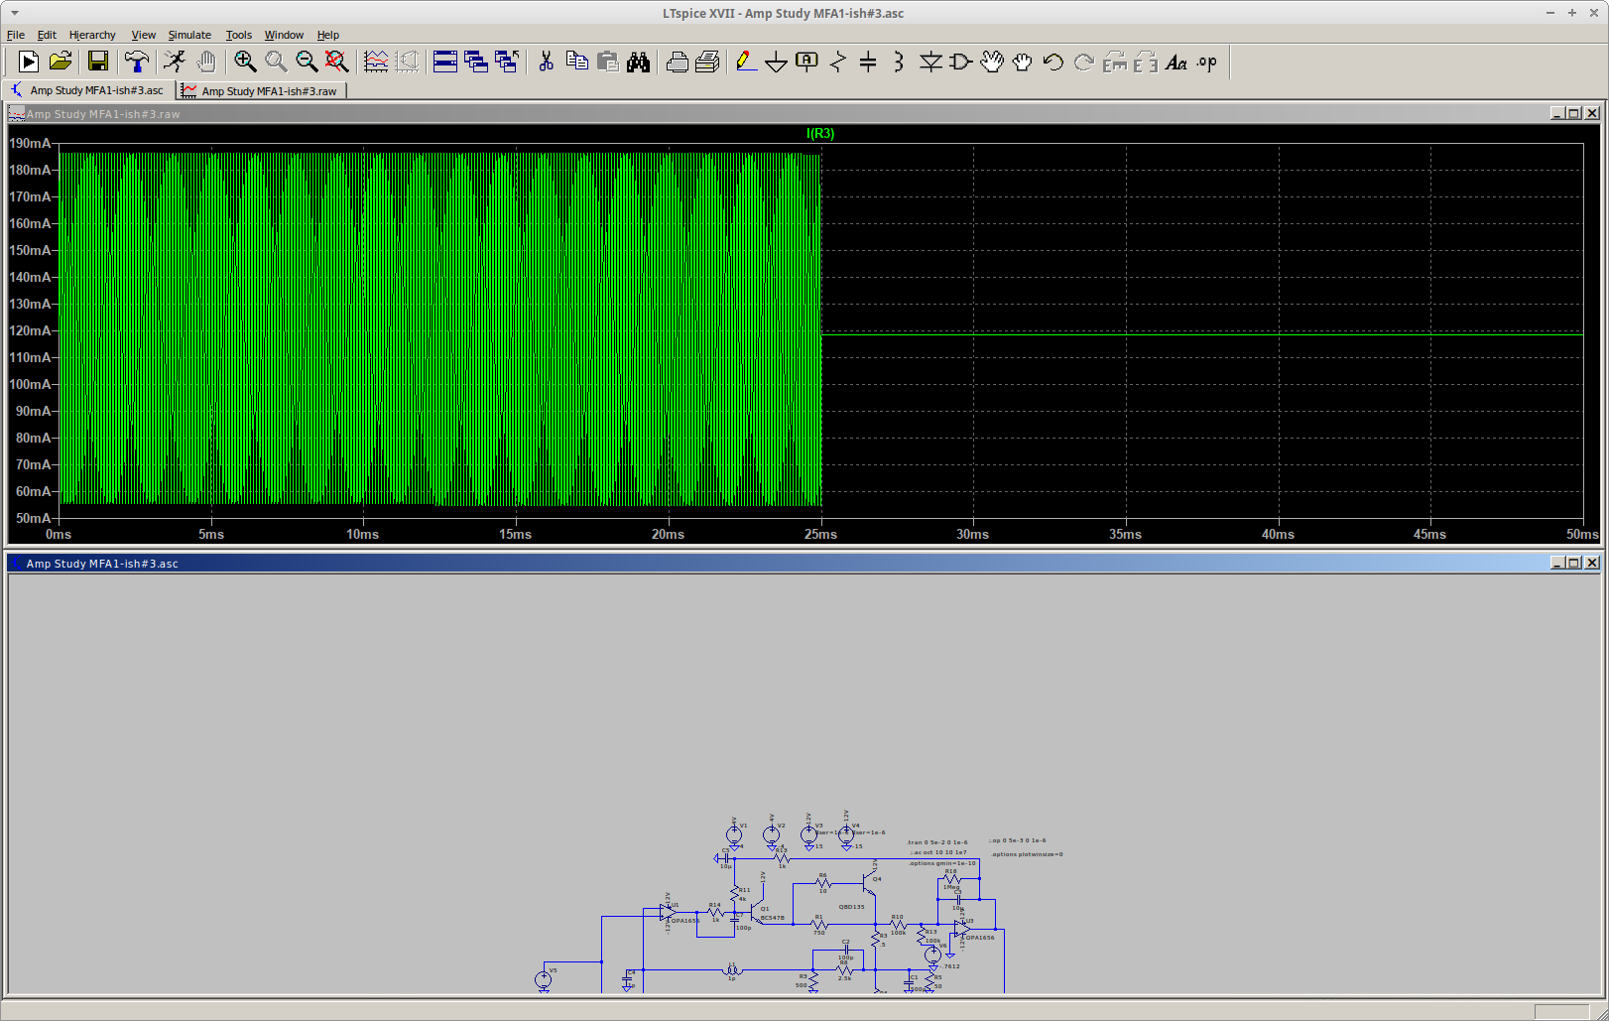Click the 50ms time axis label

(1582, 534)
